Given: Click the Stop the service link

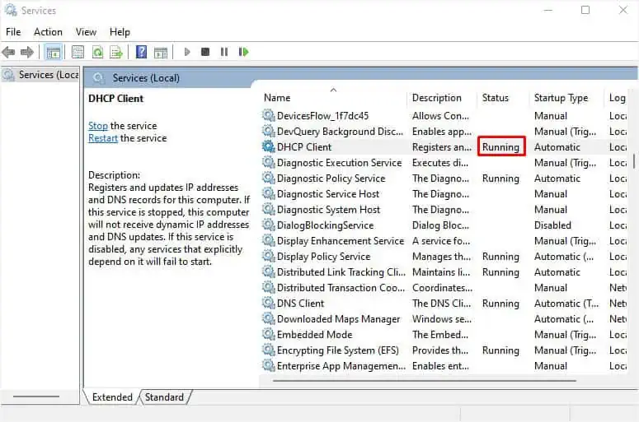Looking at the screenshot, I should (x=98, y=126).
